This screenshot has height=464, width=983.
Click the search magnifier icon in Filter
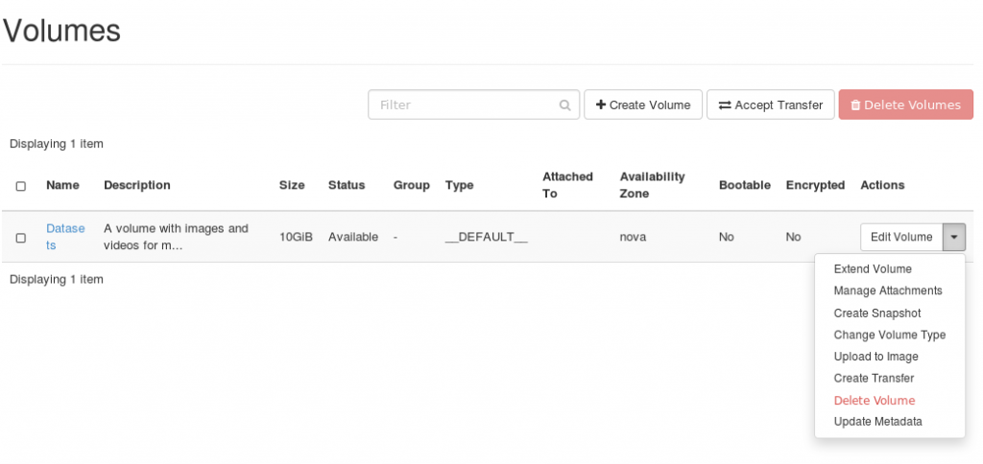click(565, 105)
